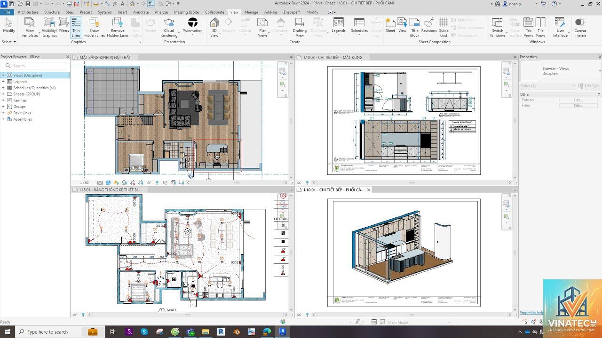The width and height of the screenshot is (602, 338).
Task: Arrange windows with Tile Views
Action: click(540, 28)
